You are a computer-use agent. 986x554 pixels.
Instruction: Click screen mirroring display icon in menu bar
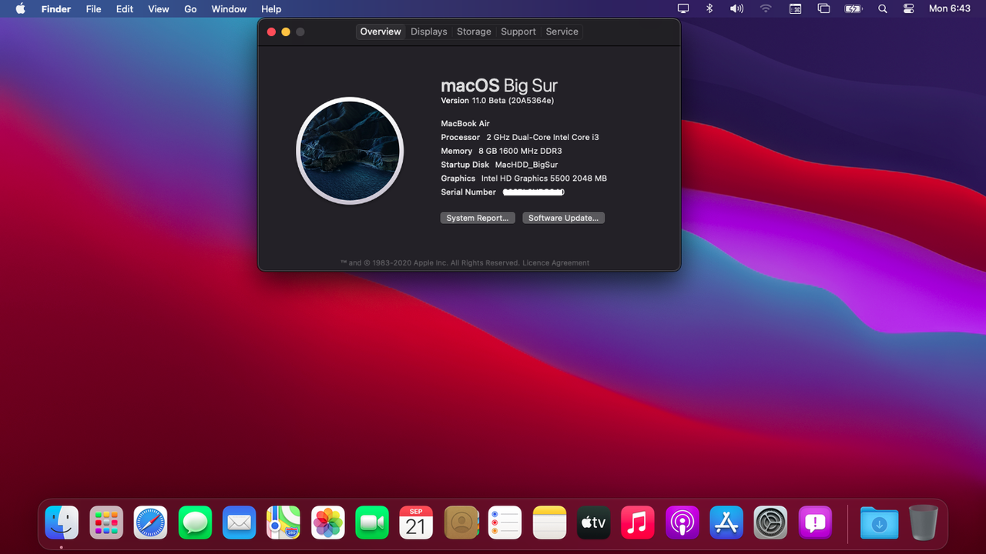pyautogui.click(x=683, y=8)
